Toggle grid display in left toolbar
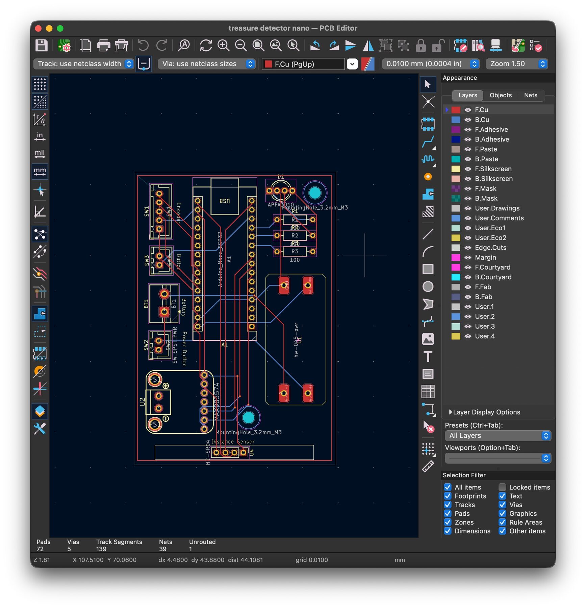 [40, 84]
